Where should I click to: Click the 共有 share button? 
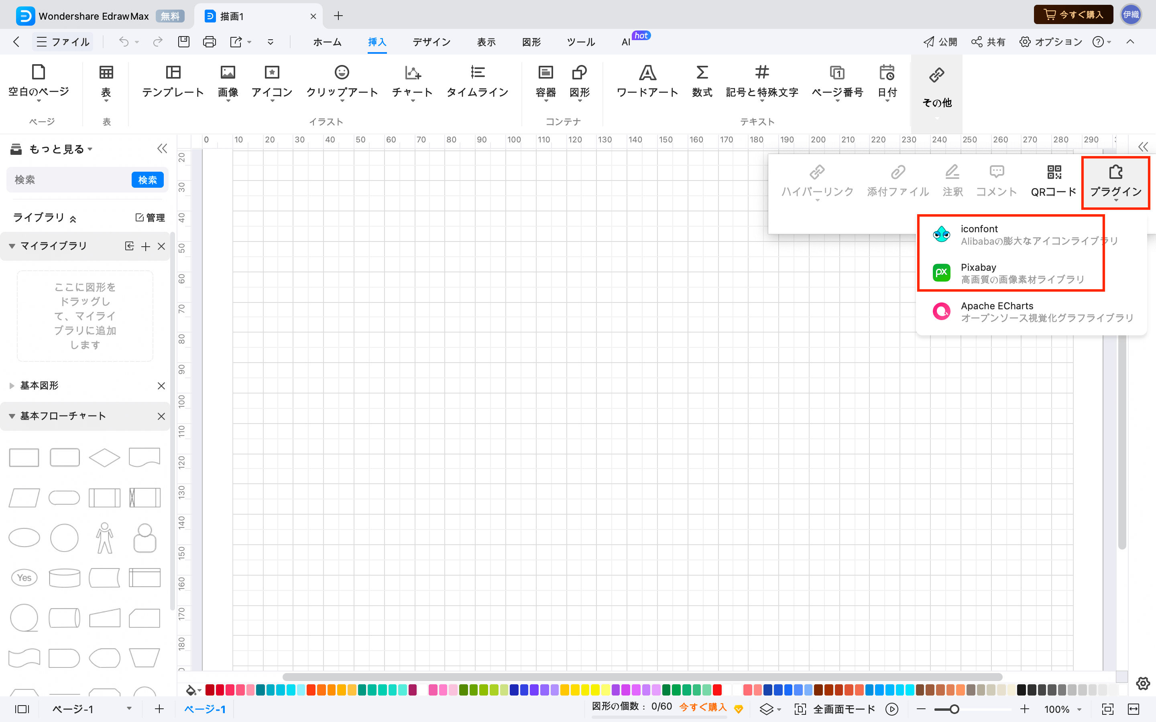pos(988,42)
